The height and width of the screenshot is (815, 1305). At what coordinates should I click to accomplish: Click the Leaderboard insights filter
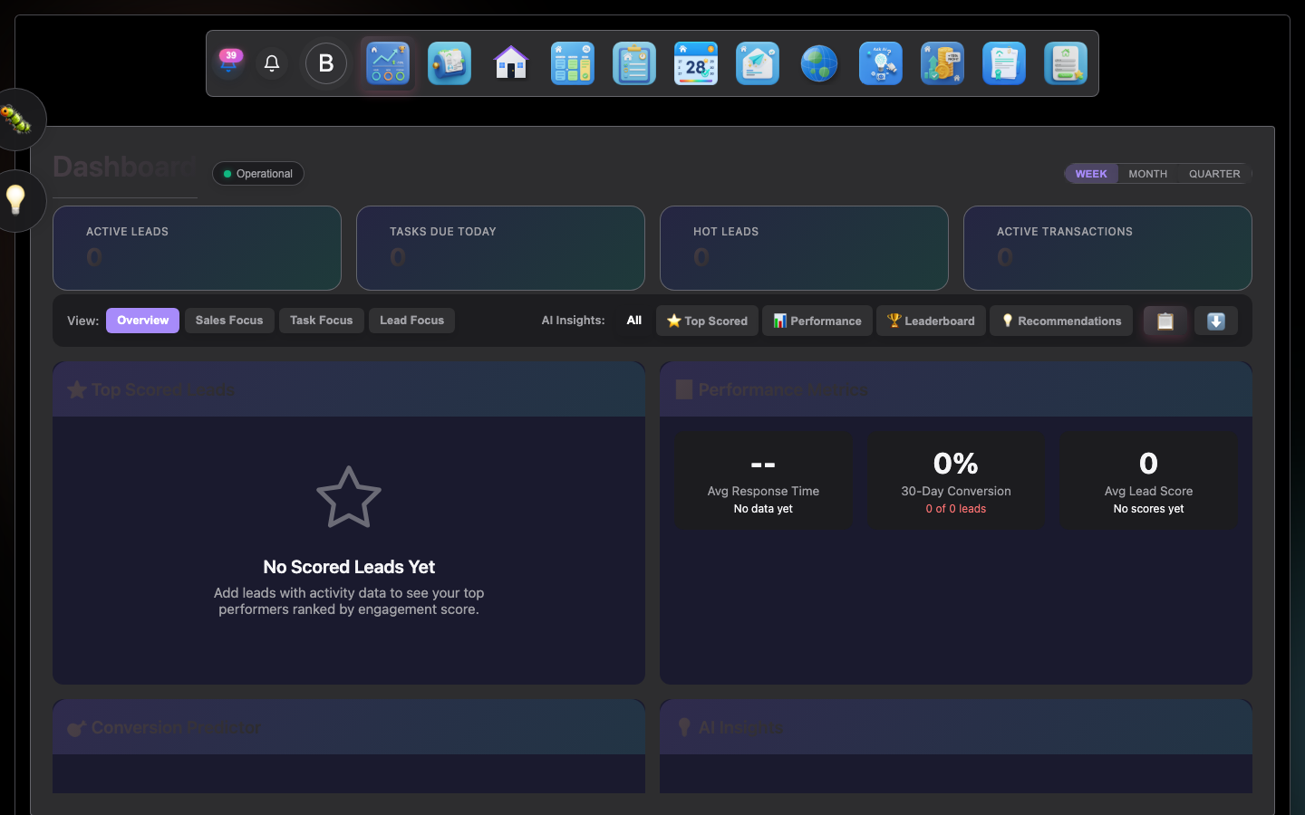pyautogui.click(x=931, y=321)
